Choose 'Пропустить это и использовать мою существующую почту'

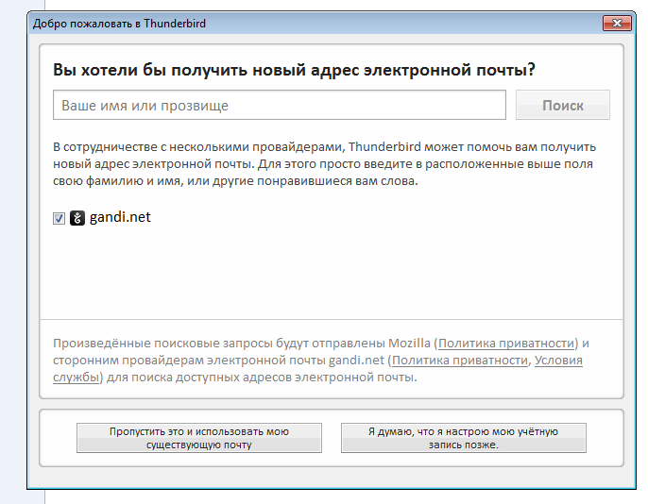pos(199,438)
